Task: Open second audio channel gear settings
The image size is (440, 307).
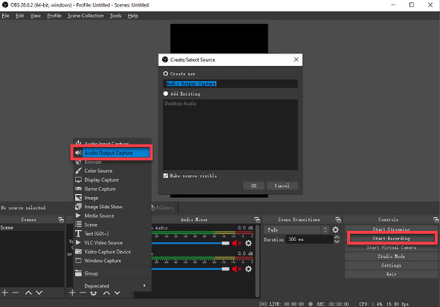Action: pyautogui.click(x=249, y=269)
